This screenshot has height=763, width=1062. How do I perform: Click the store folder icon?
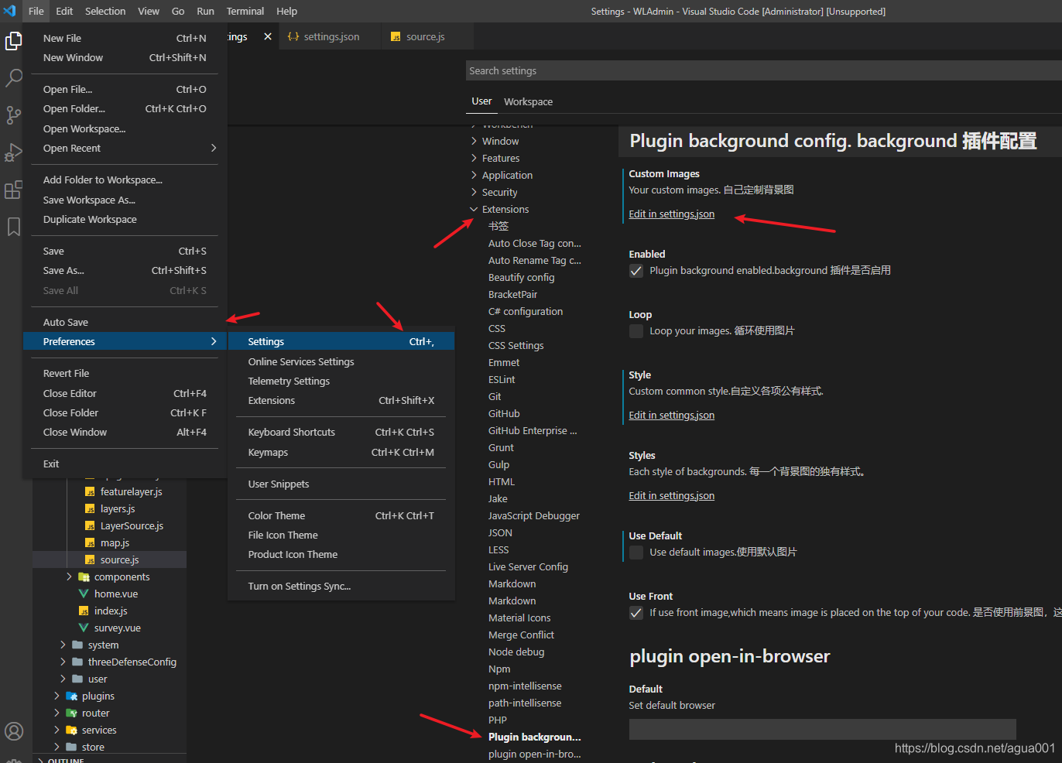[72, 748]
